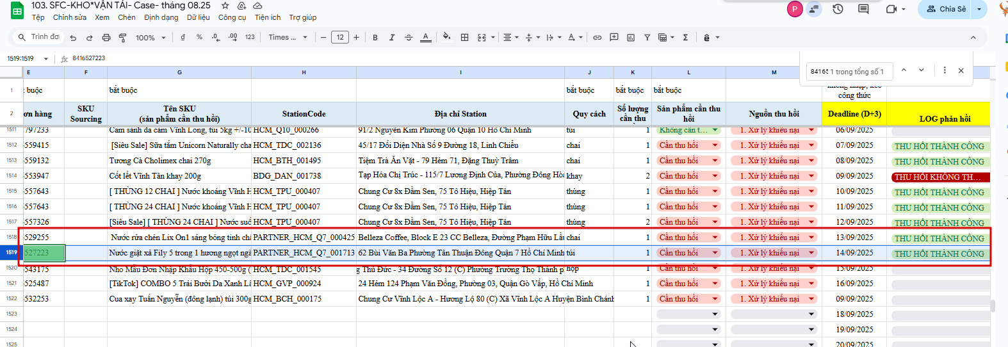Insert a comment from toolbar
1008x347 pixels.
click(614, 37)
